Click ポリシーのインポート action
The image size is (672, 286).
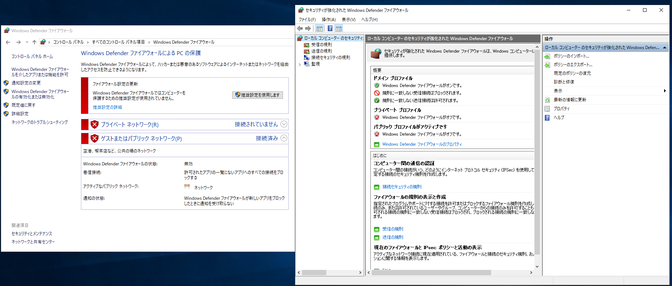tap(571, 56)
